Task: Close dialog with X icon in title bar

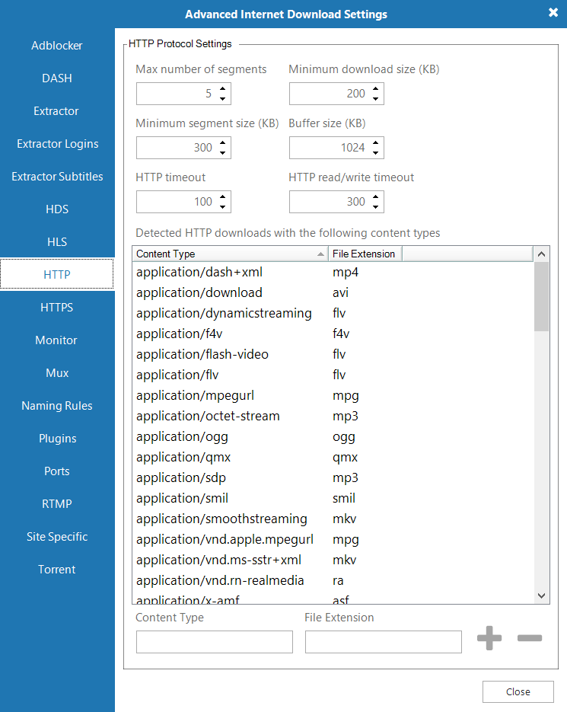Action: pyautogui.click(x=553, y=12)
